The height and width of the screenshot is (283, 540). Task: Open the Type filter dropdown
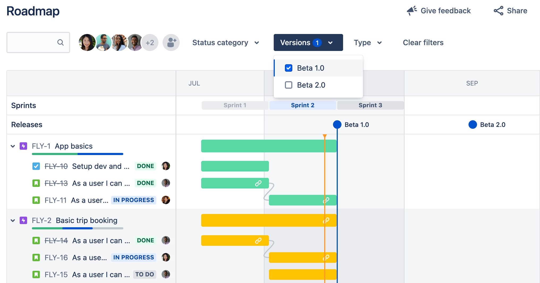(x=368, y=42)
